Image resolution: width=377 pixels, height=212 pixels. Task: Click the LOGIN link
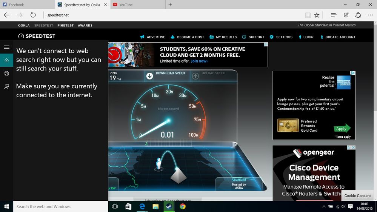(x=306, y=37)
